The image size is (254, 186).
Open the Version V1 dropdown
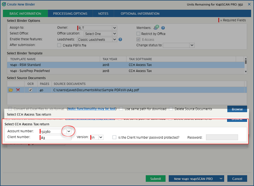click(x=101, y=137)
